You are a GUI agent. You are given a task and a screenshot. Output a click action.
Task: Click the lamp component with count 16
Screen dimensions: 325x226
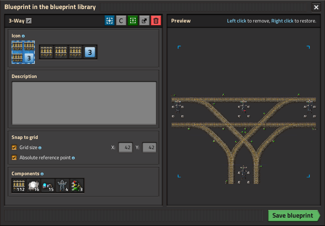point(33,186)
